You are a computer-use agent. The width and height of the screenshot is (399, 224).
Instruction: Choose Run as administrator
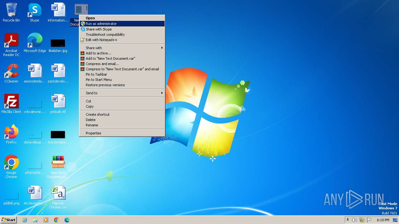tap(122, 24)
